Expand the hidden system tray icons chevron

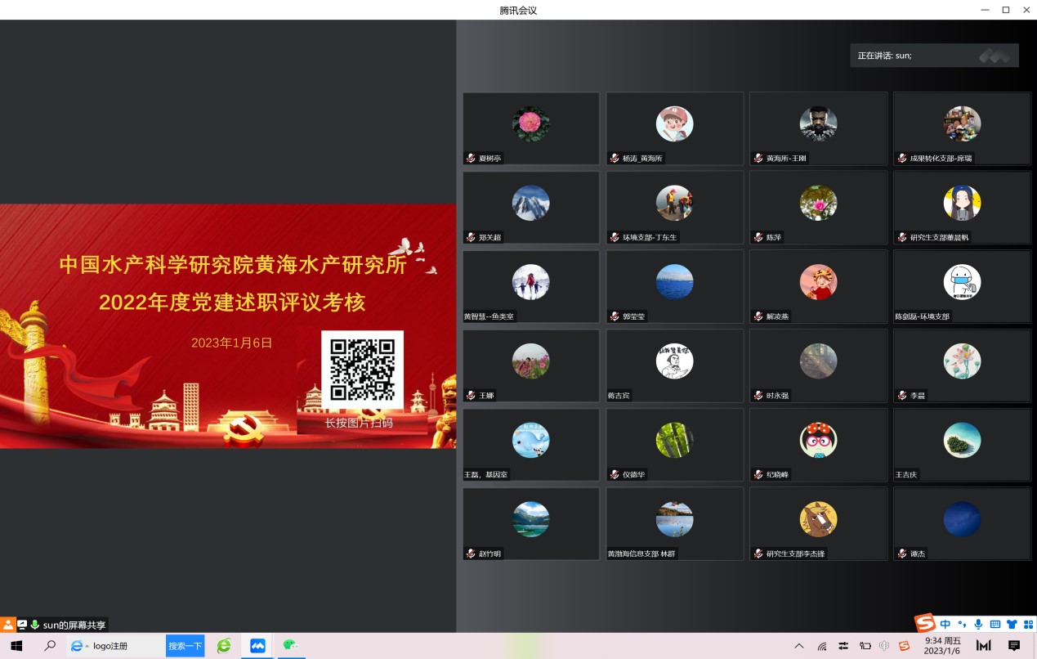(799, 646)
